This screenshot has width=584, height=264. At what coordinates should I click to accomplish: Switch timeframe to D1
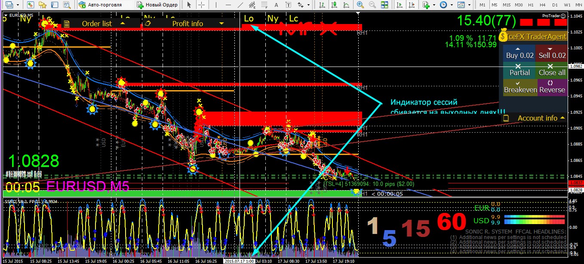[x=555, y=5]
